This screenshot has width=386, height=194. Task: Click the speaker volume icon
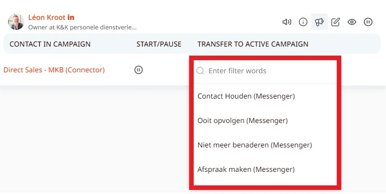(x=287, y=22)
